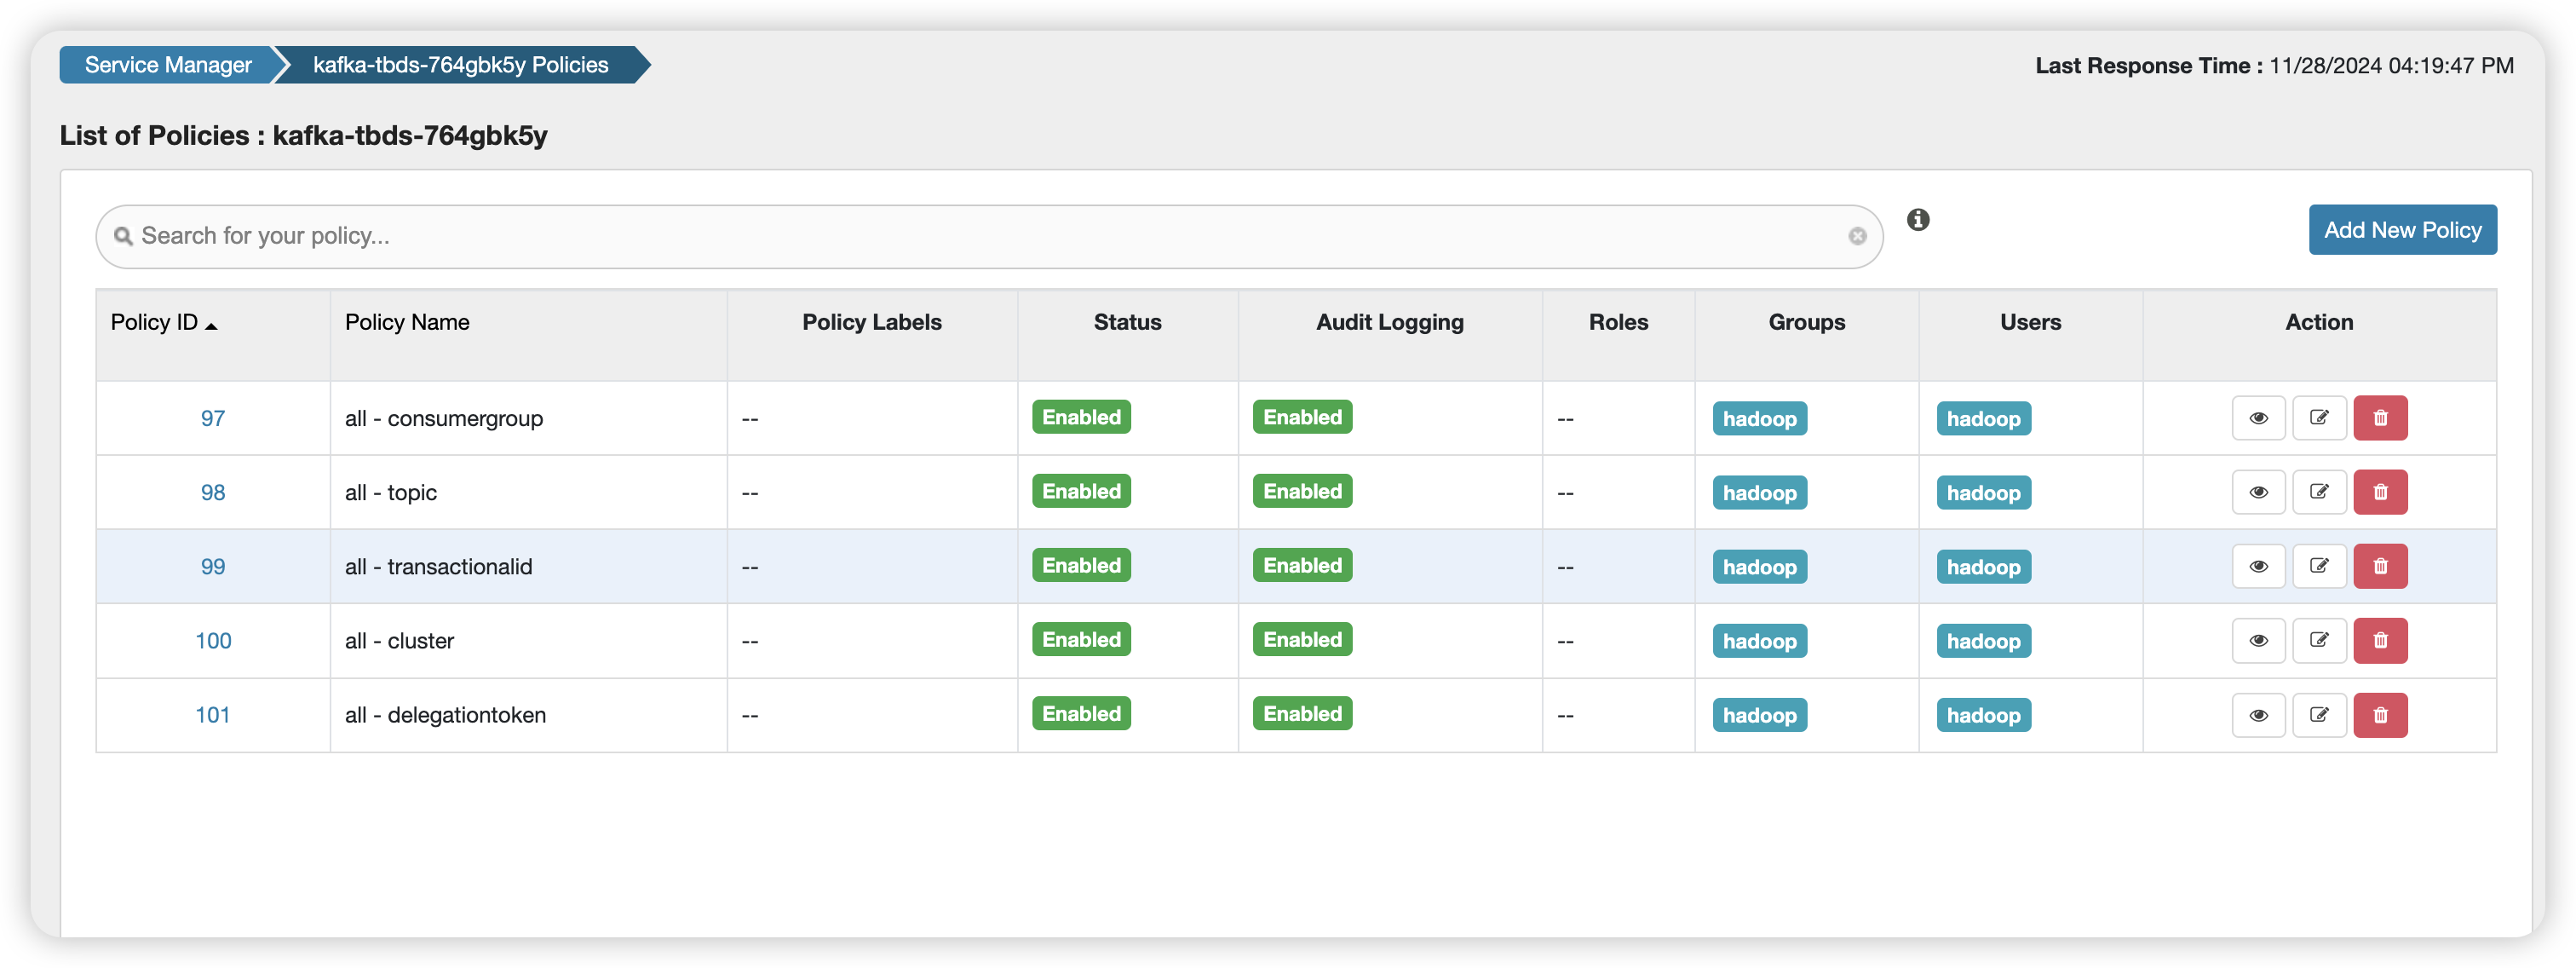
Task: Open policy ID 101 link
Action: click(x=213, y=715)
